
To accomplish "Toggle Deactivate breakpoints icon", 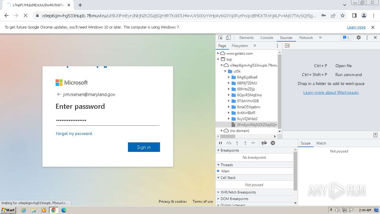I will (x=264, y=143).
